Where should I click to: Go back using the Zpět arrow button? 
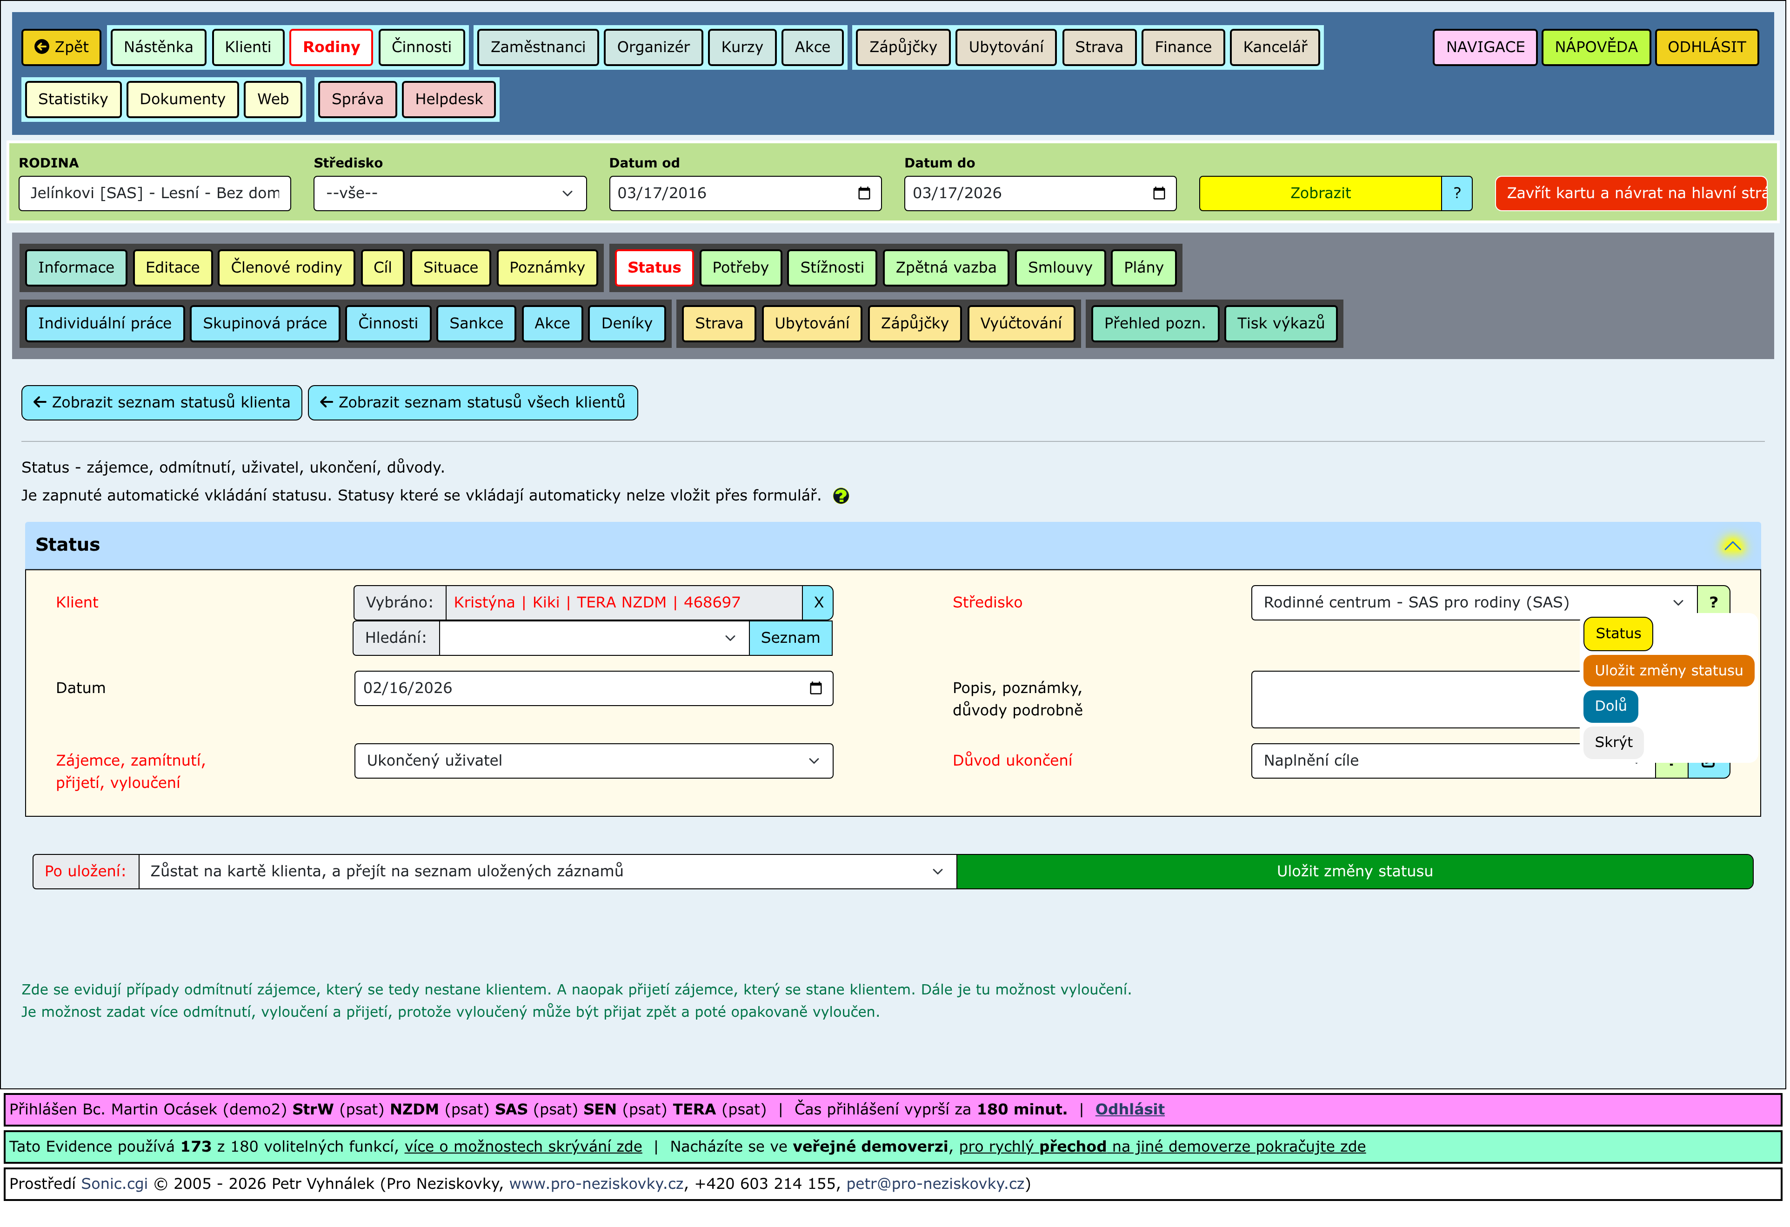61,47
